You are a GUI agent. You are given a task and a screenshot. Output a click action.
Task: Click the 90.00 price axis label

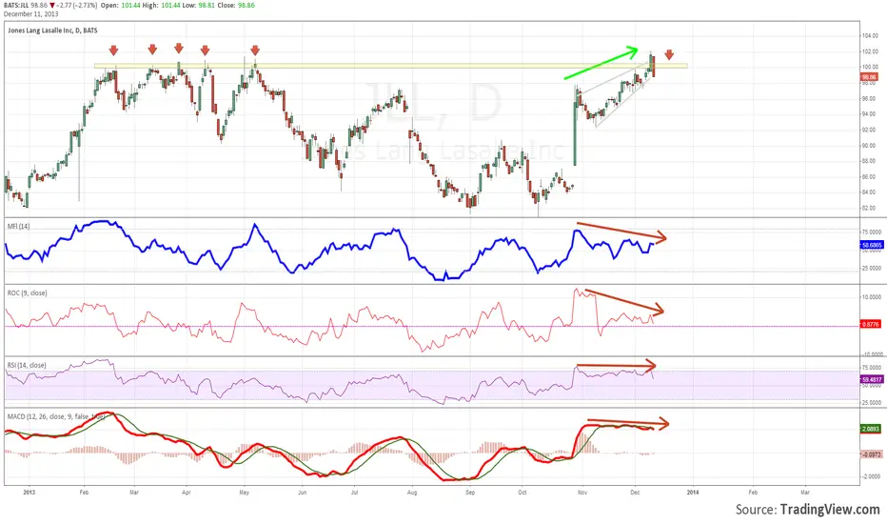click(870, 146)
